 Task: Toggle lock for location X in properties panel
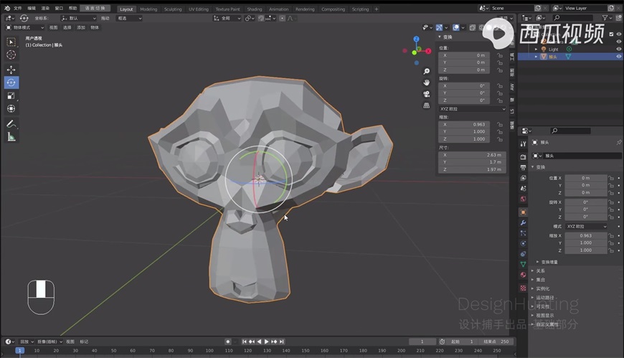pyautogui.click(x=611, y=178)
